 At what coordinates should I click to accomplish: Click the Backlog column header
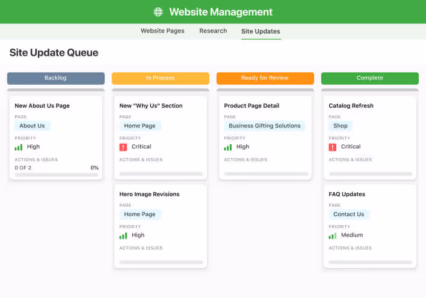click(x=56, y=78)
